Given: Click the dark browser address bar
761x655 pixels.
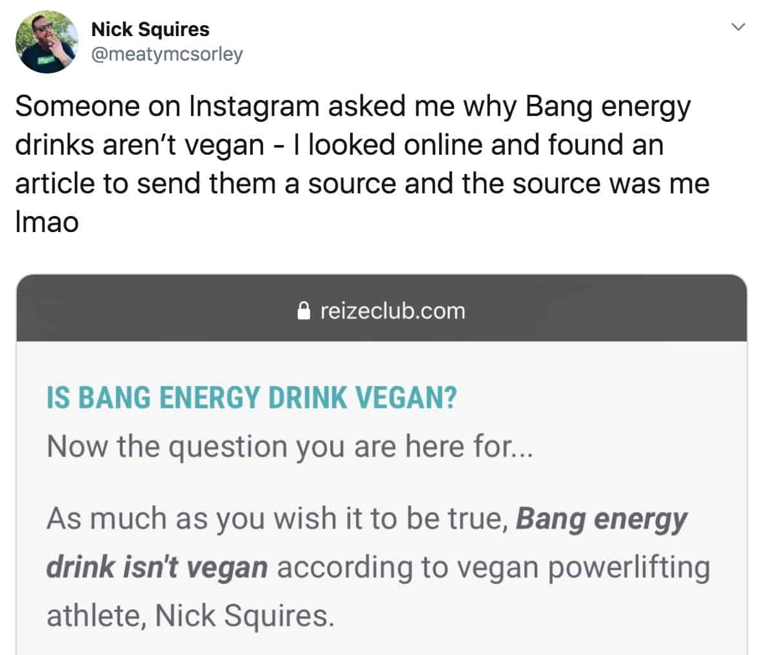Looking at the screenshot, I should 382,308.
